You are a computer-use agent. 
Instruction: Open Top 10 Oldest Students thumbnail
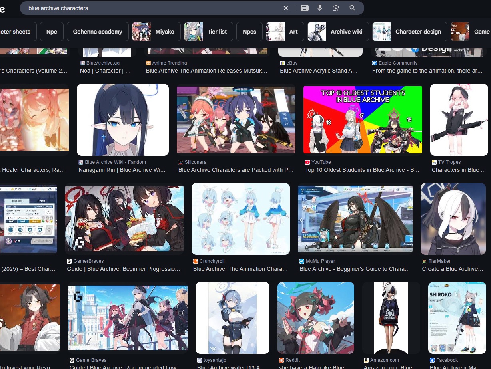(363, 120)
